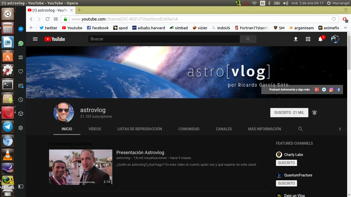Open a new tab with plus button

(79, 10)
